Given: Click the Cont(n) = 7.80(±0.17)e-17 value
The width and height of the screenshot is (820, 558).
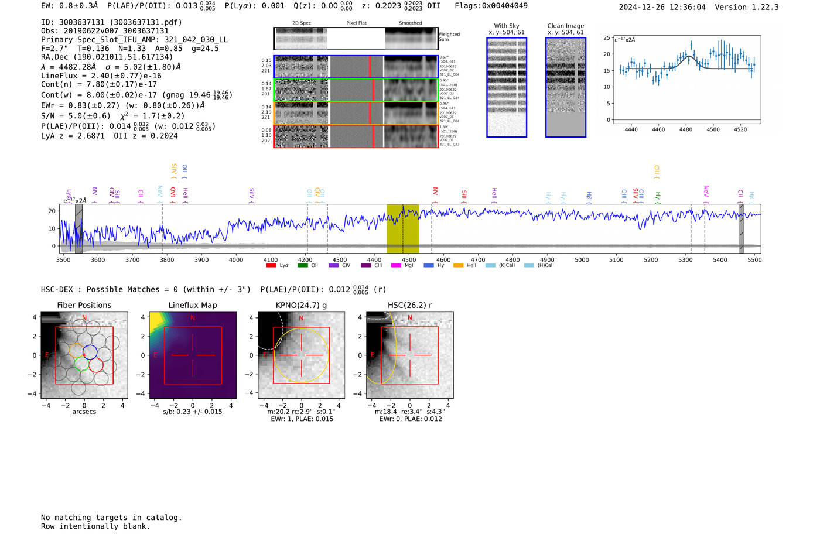Looking at the screenshot, I should pyautogui.click(x=99, y=84).
